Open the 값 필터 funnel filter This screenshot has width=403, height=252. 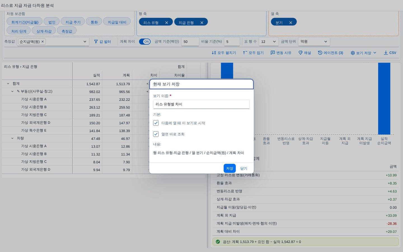click(x=102, y=41)
